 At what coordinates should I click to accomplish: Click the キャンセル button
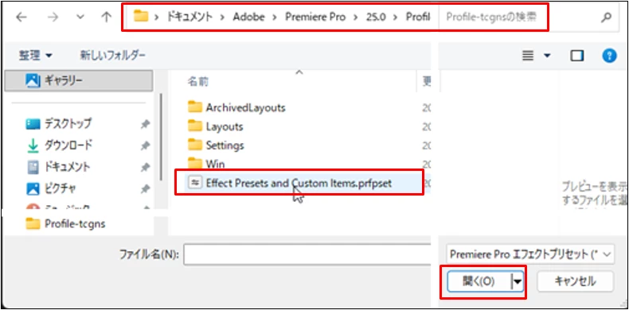575,281
